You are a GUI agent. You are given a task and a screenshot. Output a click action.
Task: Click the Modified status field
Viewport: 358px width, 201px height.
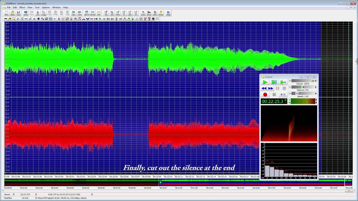8,198
